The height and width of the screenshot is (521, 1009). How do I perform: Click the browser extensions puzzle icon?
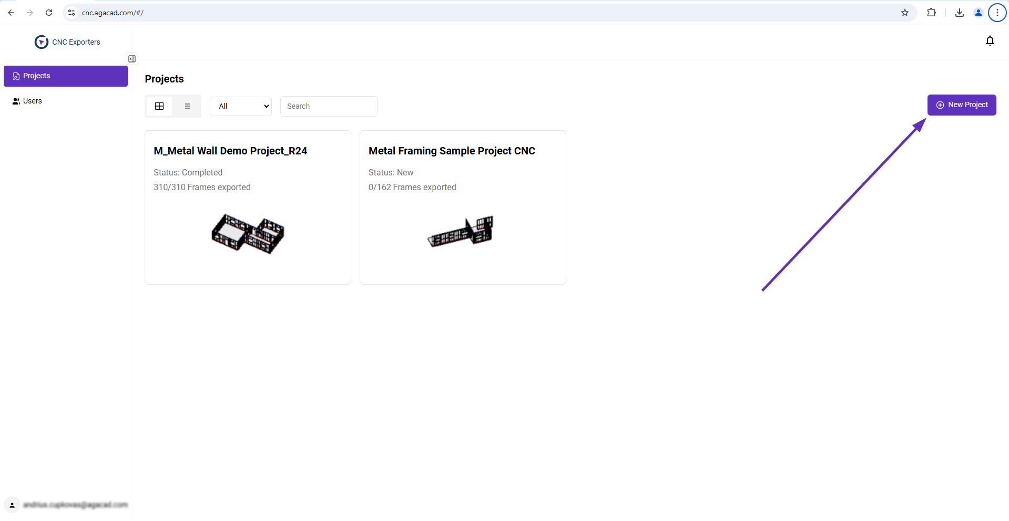click(x=931, y=13)
